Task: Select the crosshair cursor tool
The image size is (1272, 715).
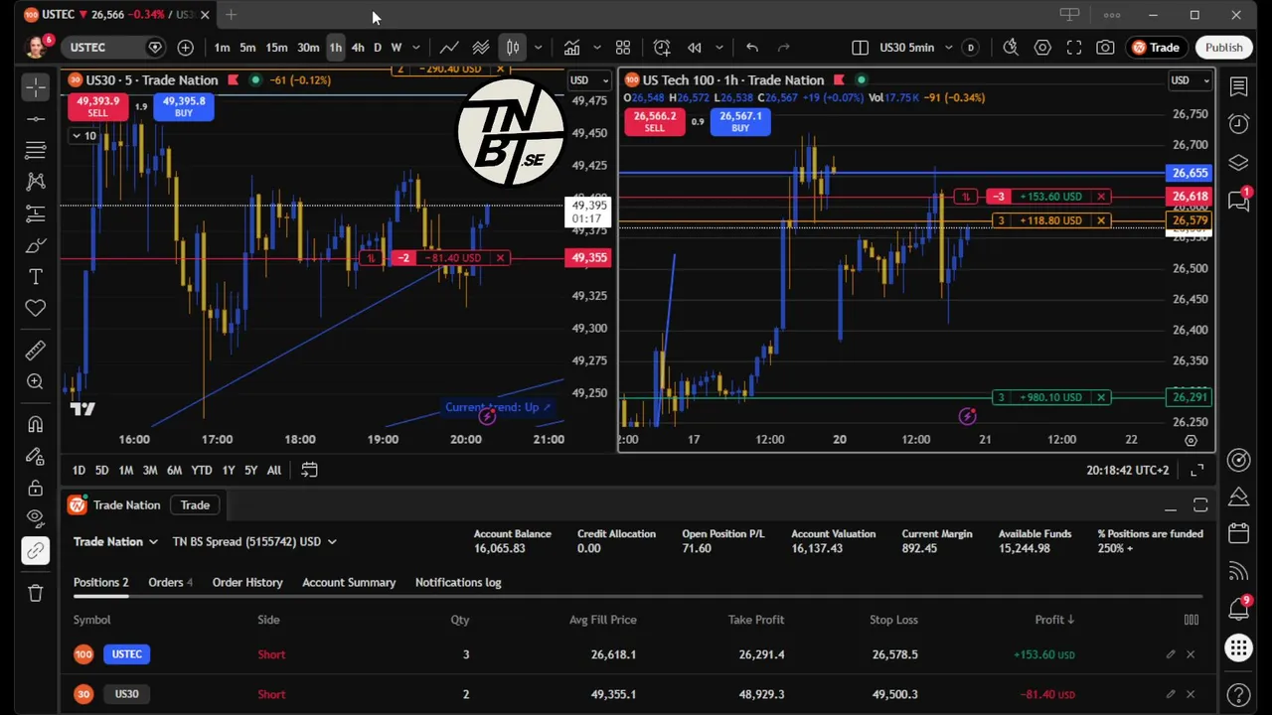Action: 36,87
